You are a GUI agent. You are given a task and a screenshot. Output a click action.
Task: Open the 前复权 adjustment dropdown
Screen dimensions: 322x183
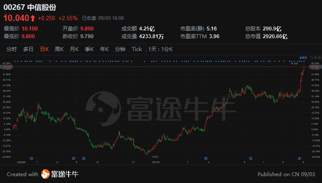click(303, 58)
